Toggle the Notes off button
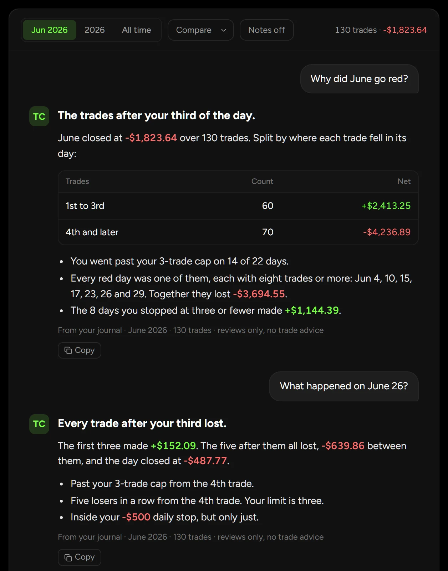The image size is (448, 571). [266, 30]
